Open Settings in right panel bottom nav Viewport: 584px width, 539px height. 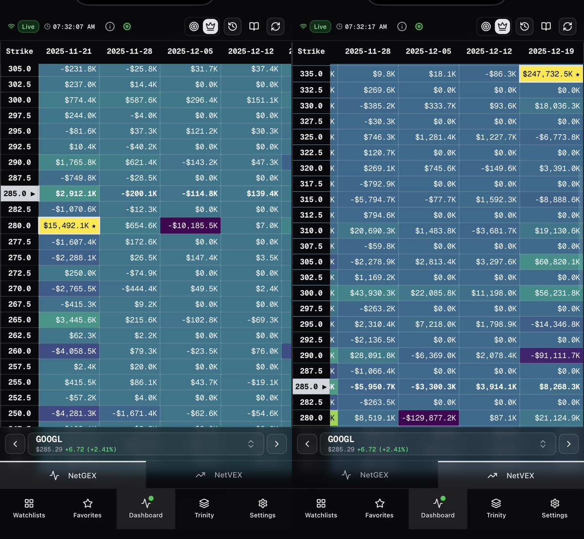(555, 509)
